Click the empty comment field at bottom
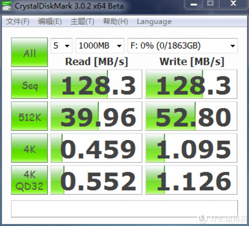The width and height of the screenshot is (249, 226). pyautogui.click(x=124, y=209)
